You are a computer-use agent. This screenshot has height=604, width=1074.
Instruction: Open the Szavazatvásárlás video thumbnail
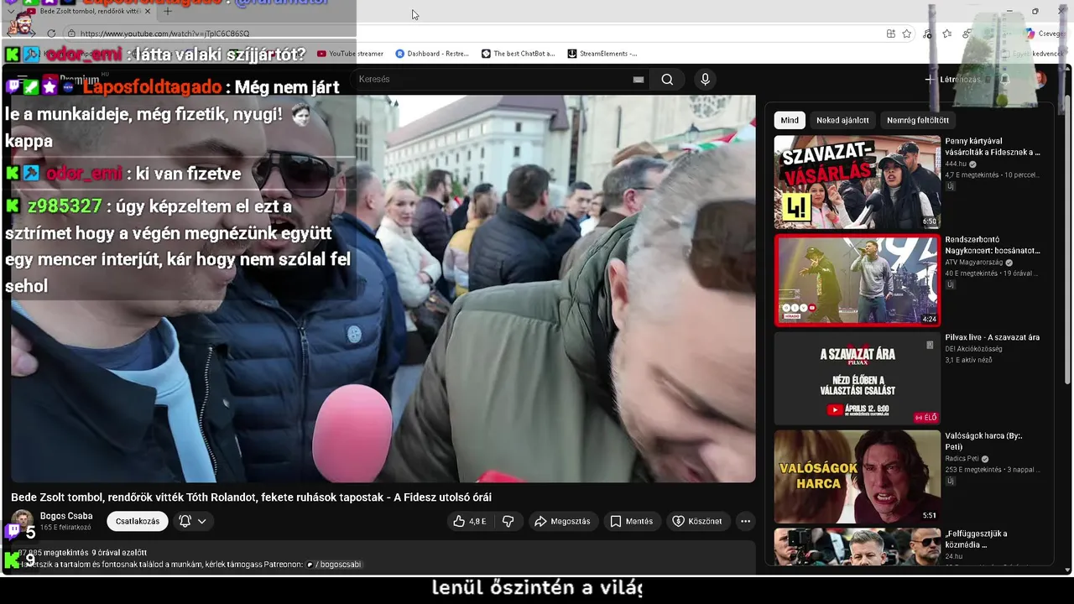point(857,182)
